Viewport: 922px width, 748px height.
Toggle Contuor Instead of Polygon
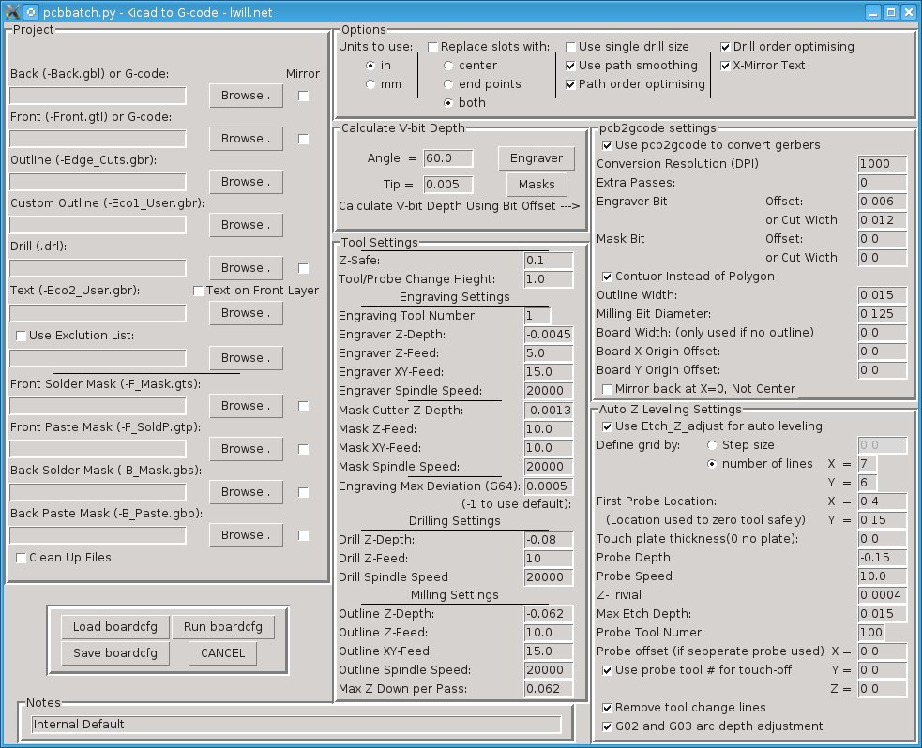pyautogui.click(x=607, y=277)
